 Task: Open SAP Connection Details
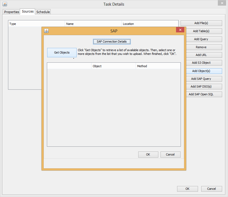click(x=112, y=42)
